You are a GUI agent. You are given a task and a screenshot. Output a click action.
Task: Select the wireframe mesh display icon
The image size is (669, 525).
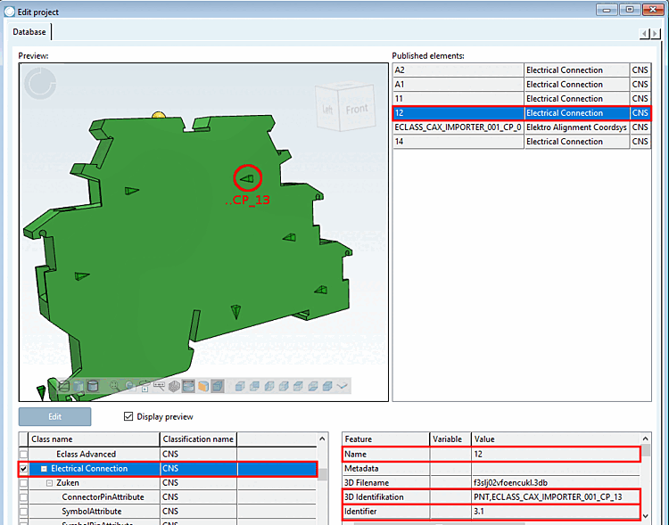coord(174,386)
